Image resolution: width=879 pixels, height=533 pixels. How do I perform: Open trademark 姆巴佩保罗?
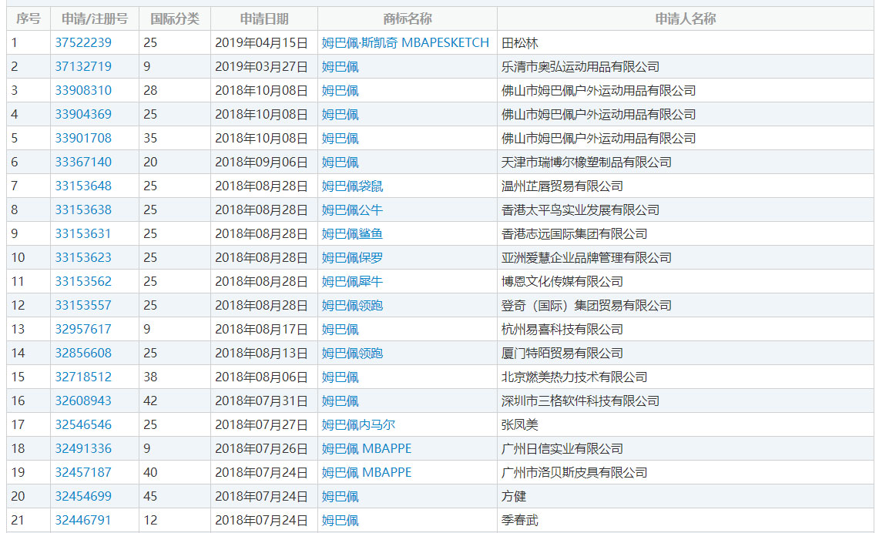click(352, 258)
